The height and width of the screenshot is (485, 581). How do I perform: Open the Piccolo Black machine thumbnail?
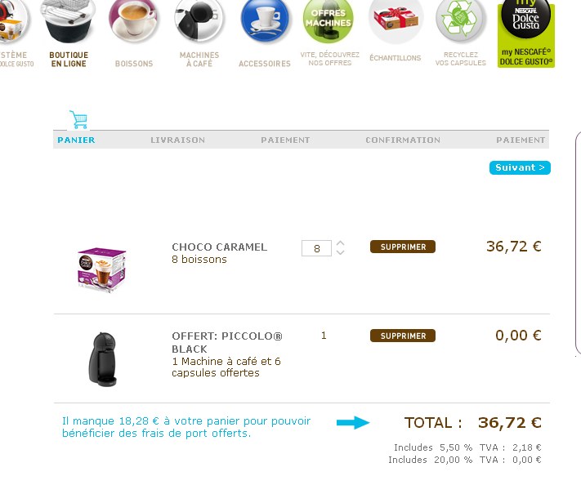103,358
